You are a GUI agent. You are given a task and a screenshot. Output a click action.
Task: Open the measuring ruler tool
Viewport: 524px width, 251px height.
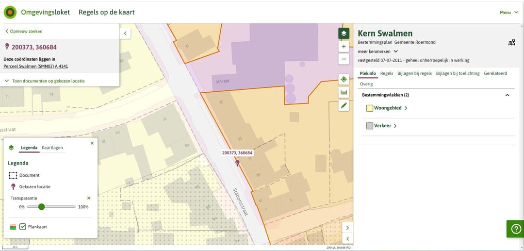click(344, 92)
